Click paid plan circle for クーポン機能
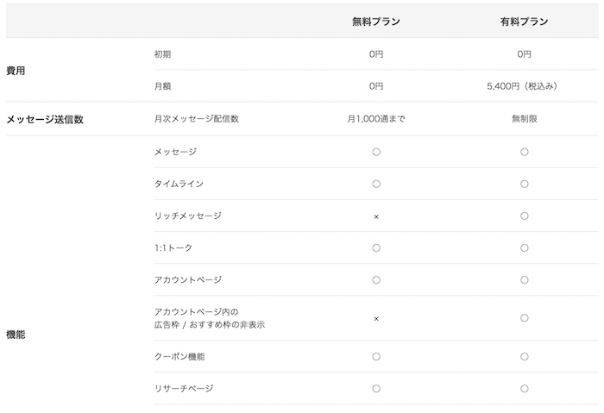Screen dimensions: 604x413 point(525,357)
